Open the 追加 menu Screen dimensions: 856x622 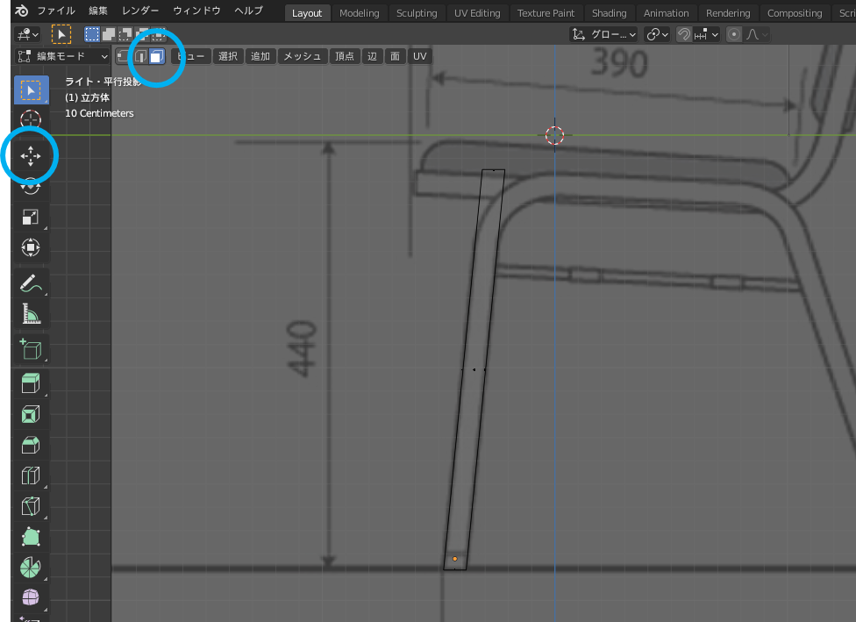[x=260, y=56]
